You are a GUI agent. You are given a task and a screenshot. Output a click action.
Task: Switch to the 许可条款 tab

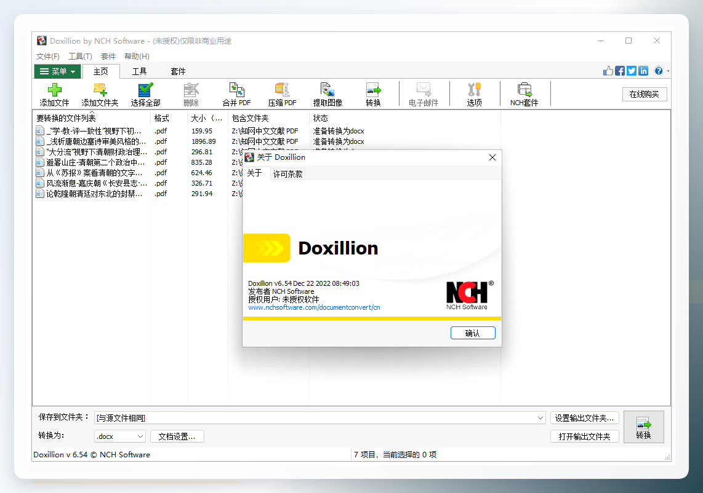288,174
